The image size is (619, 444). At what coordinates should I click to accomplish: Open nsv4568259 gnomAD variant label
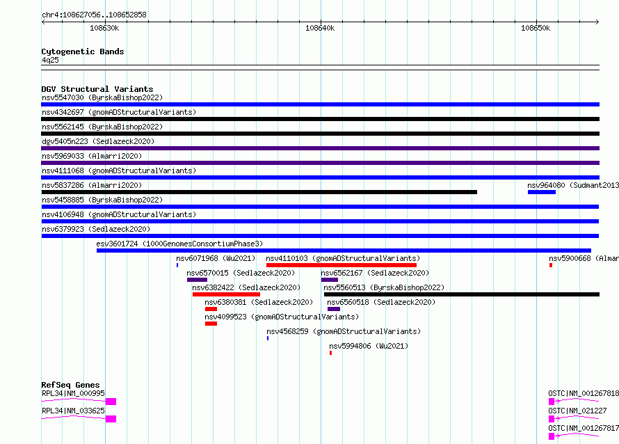pos(344,331)
